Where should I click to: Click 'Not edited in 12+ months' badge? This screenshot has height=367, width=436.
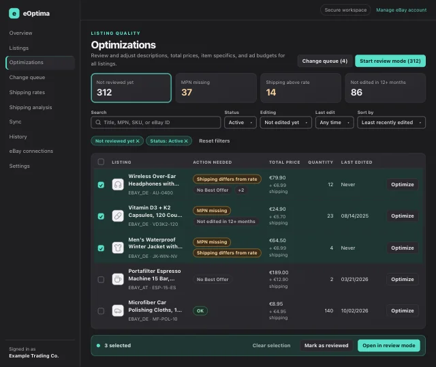pyautogui.click(x=225, y=222)
